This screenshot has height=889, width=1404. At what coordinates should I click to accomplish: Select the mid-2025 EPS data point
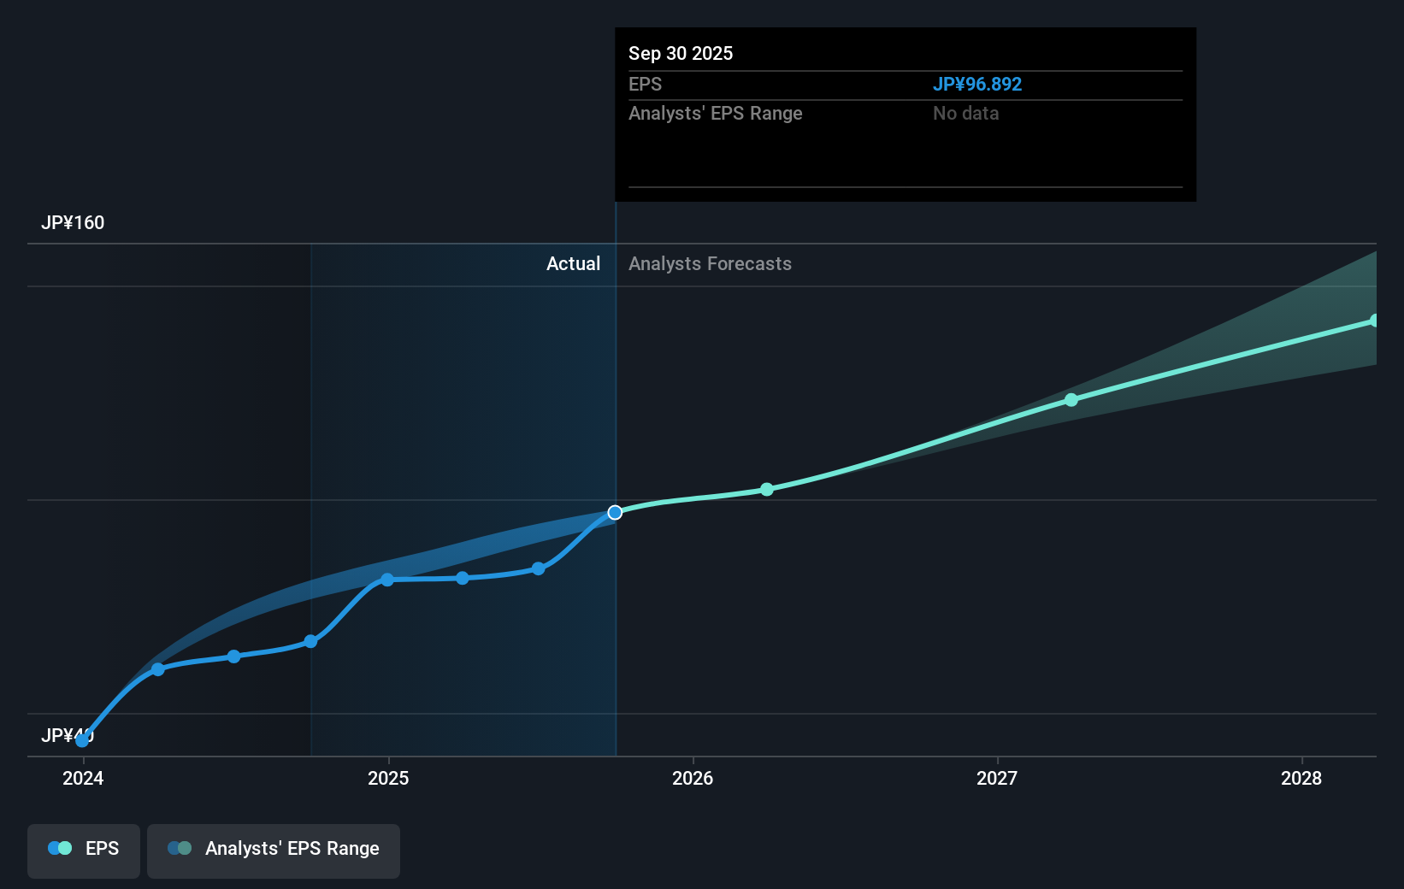(x=462, y=579)
